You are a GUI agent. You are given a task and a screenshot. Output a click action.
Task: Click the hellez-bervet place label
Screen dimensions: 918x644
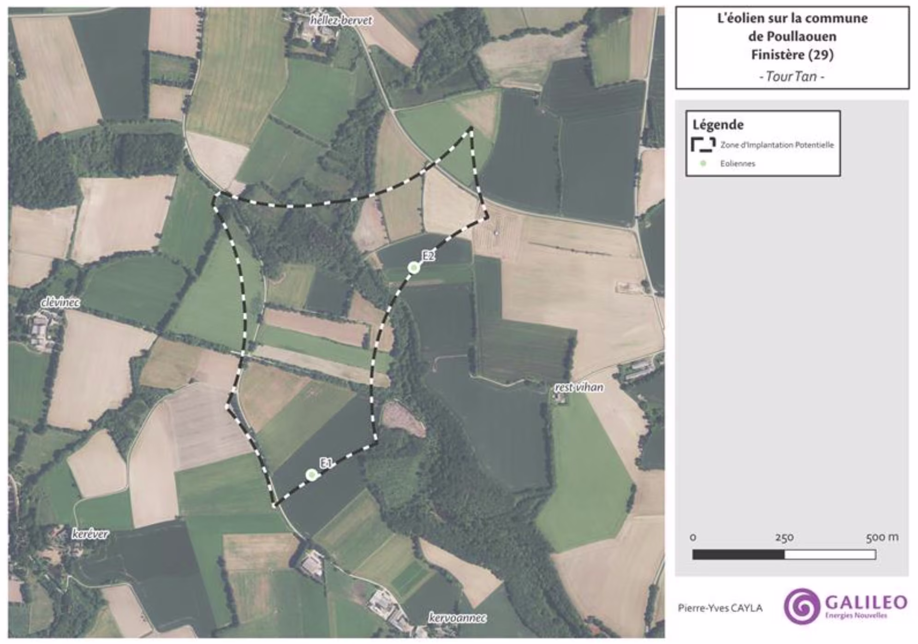coord(341,20)
